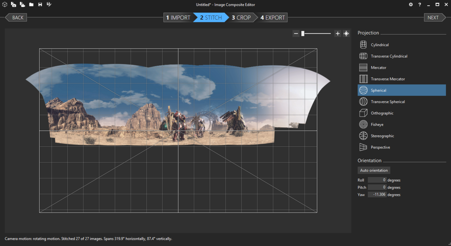Viewport: 451px width, 246px height.
Task: Jump to the 4 EXPORT step
Action: pos(273,17)
